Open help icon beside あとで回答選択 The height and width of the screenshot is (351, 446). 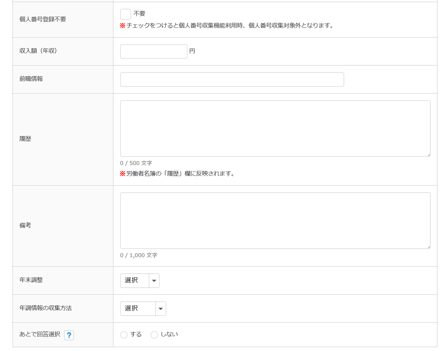[69, 335]
